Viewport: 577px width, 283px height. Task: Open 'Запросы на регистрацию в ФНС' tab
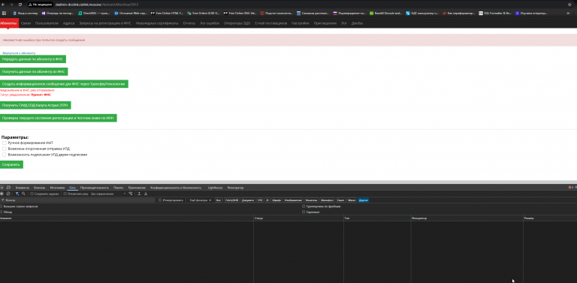(105, 23)
